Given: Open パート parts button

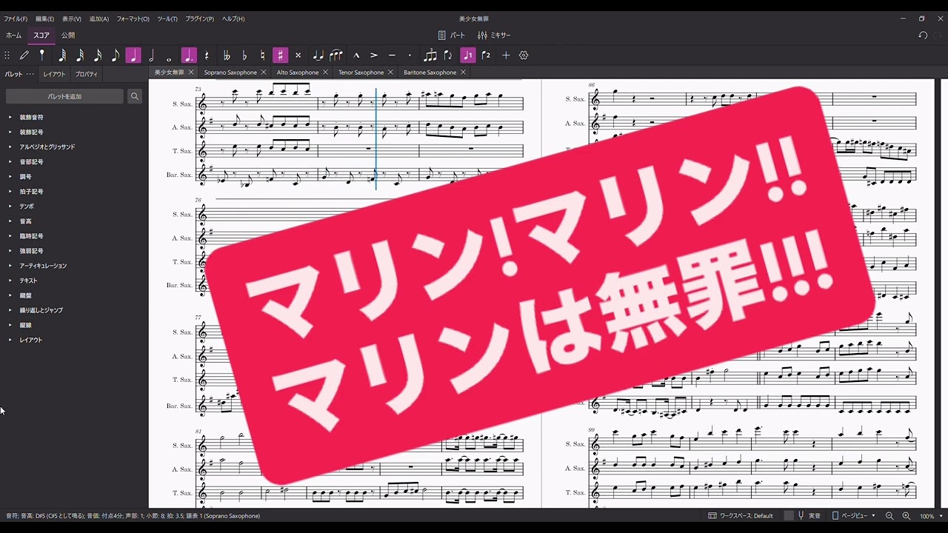Looking at the screenshot, I should pyautogui.click(x=452, y=35).
